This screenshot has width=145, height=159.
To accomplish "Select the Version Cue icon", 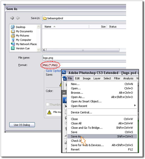I will pyautogui.click(x=13, y=48).
